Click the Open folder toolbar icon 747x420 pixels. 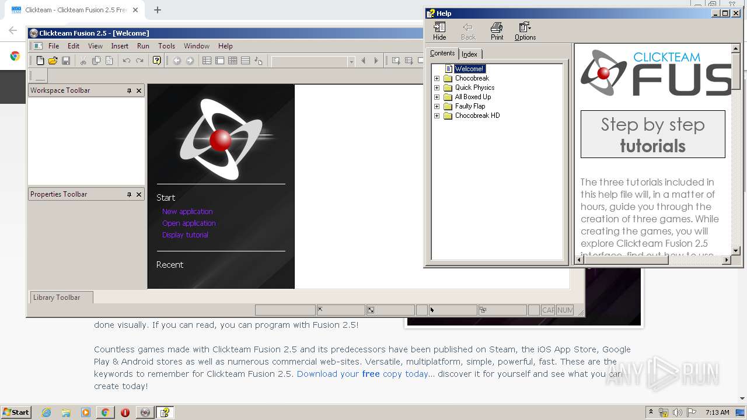pos(53,61)
